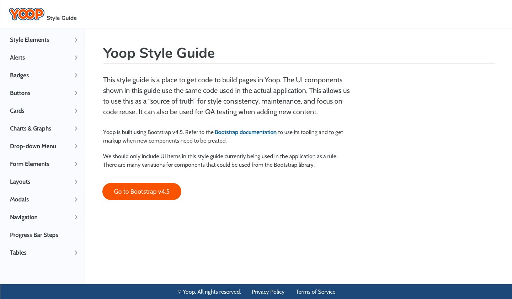Expand the Alerts chevron arrow
Image resolution: width=512 pixels, height=299 pixels.
[76, 57]
